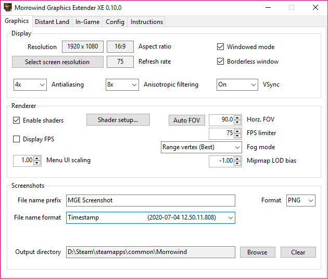Toggle the Windowed mode checkbox
Screen dimensions: 328x279
pyautogui.click(x=220, y=47)
